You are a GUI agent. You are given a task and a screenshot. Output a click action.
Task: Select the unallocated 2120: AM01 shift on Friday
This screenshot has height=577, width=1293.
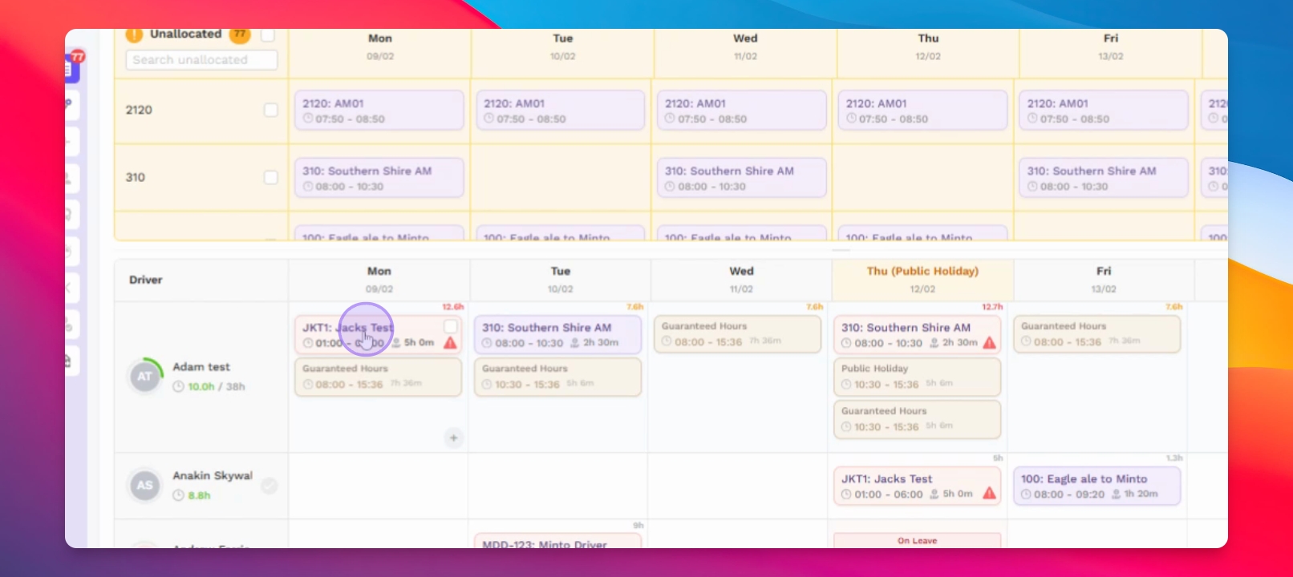1104,111
